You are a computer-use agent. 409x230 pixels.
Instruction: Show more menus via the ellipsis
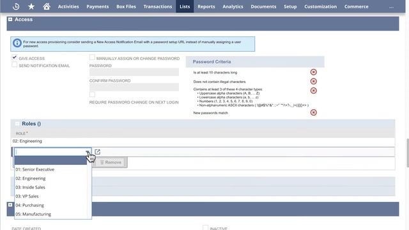tap(391, 7)
